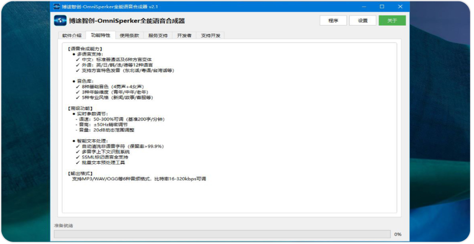This screenshot has width=474, height=244.
Task: Minimize the OmniSperker window
Action: (364, 7)
